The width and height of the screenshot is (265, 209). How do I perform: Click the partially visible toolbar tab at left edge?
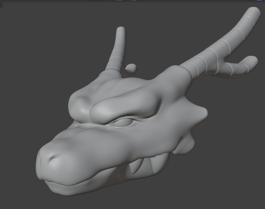pos(1,5)
